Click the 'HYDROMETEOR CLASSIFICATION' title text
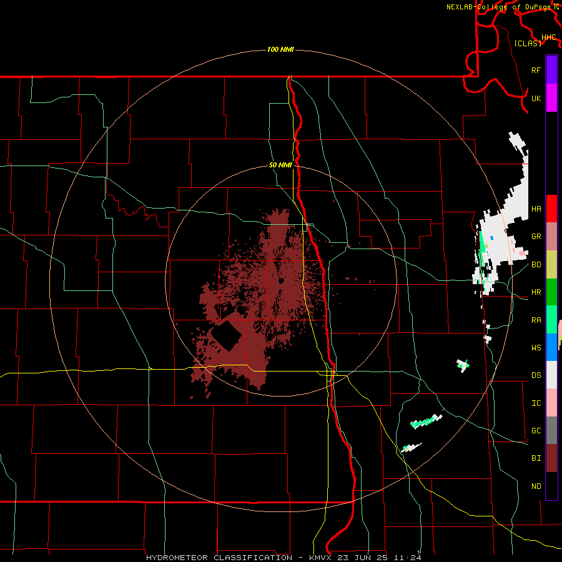The height and width of the screenshot is (562, 562). [x=219, y=558]
